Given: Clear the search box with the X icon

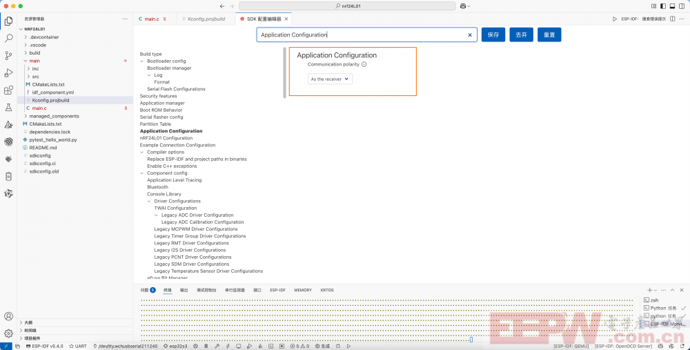Looking at the screenshot, I should click(469, 35).
